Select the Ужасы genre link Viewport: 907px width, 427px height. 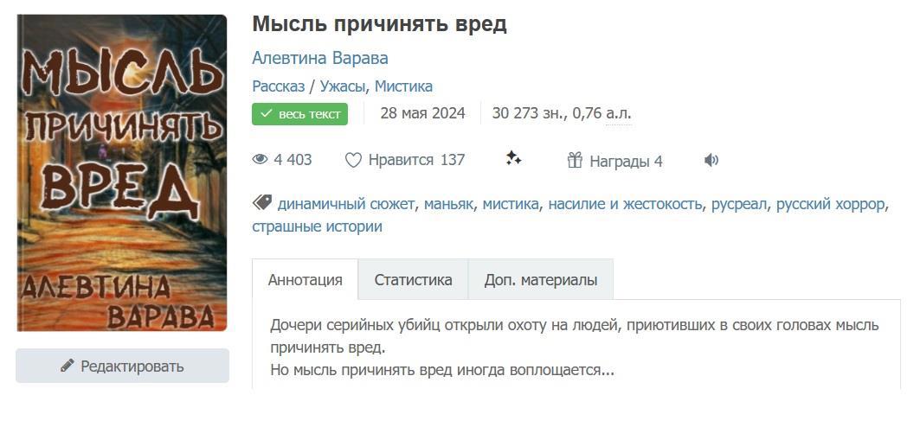click(x=343, y=86)
